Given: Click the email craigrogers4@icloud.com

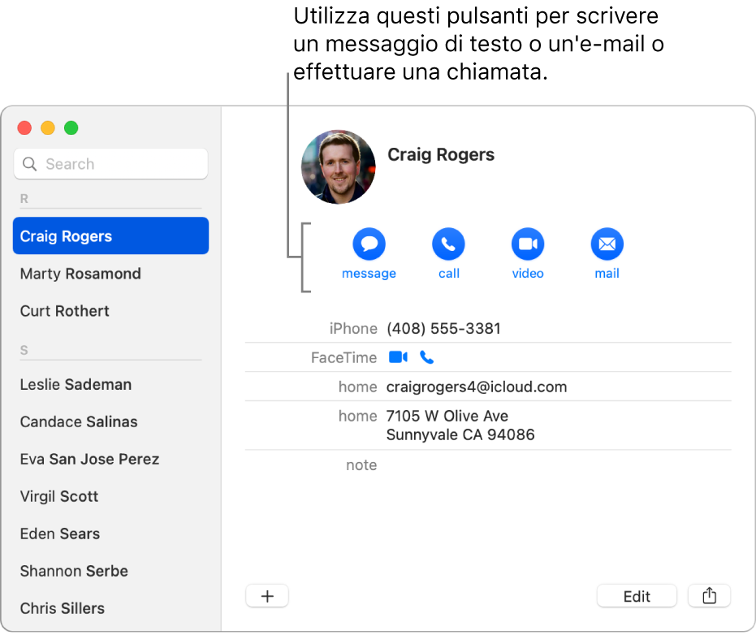Looking at the screenshot, I should coord(477,387).
